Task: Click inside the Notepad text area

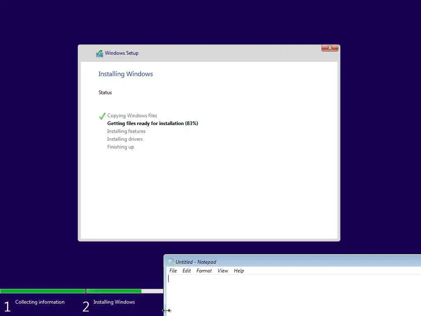Action: click(294, 295)
